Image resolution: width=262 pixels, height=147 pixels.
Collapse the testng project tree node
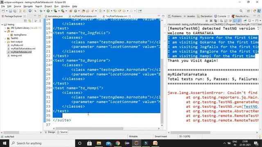(x=2, y=24)
